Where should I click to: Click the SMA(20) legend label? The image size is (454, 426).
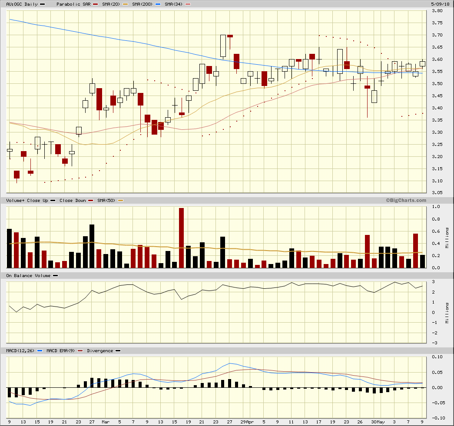click(111, 4)
